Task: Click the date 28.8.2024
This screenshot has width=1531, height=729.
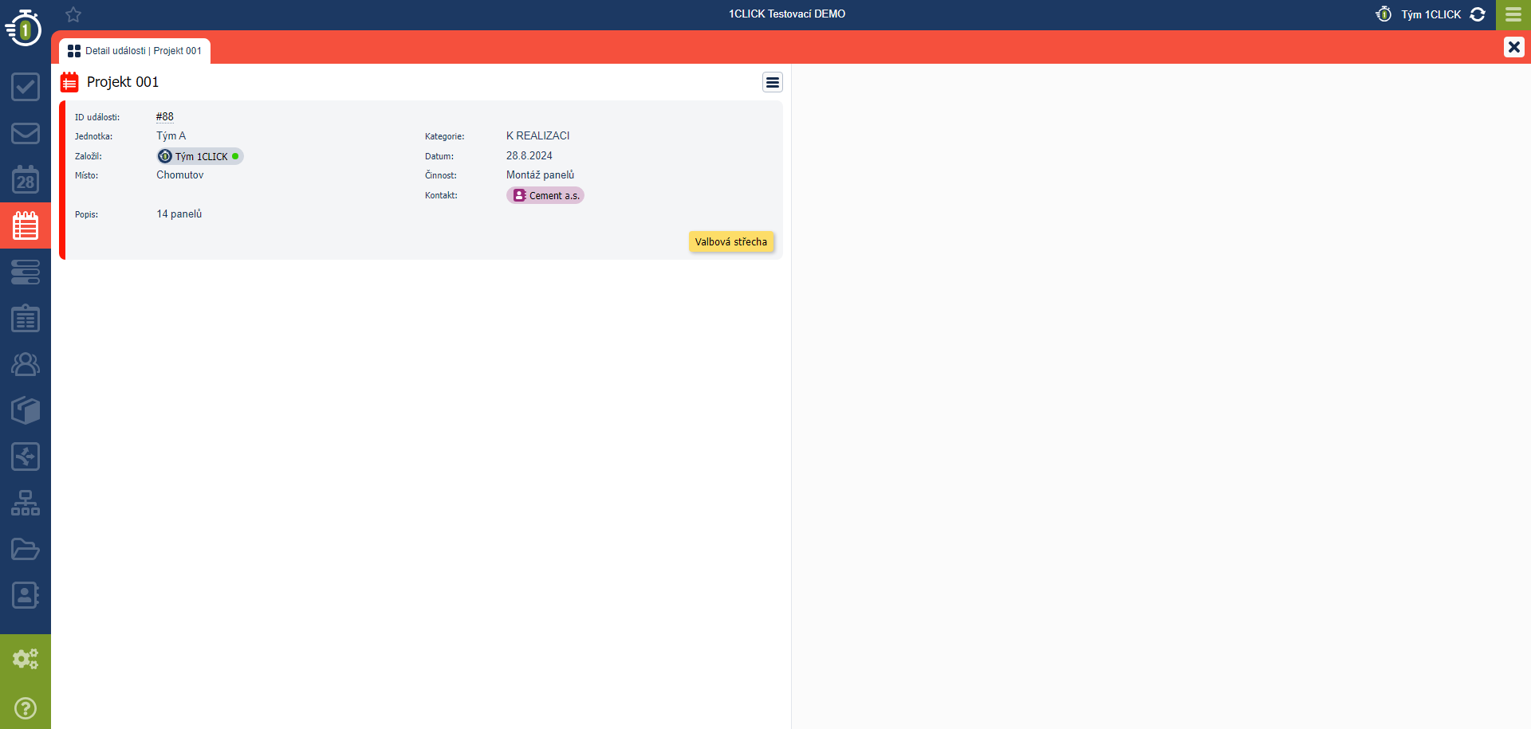Action: tap(529, 155)
